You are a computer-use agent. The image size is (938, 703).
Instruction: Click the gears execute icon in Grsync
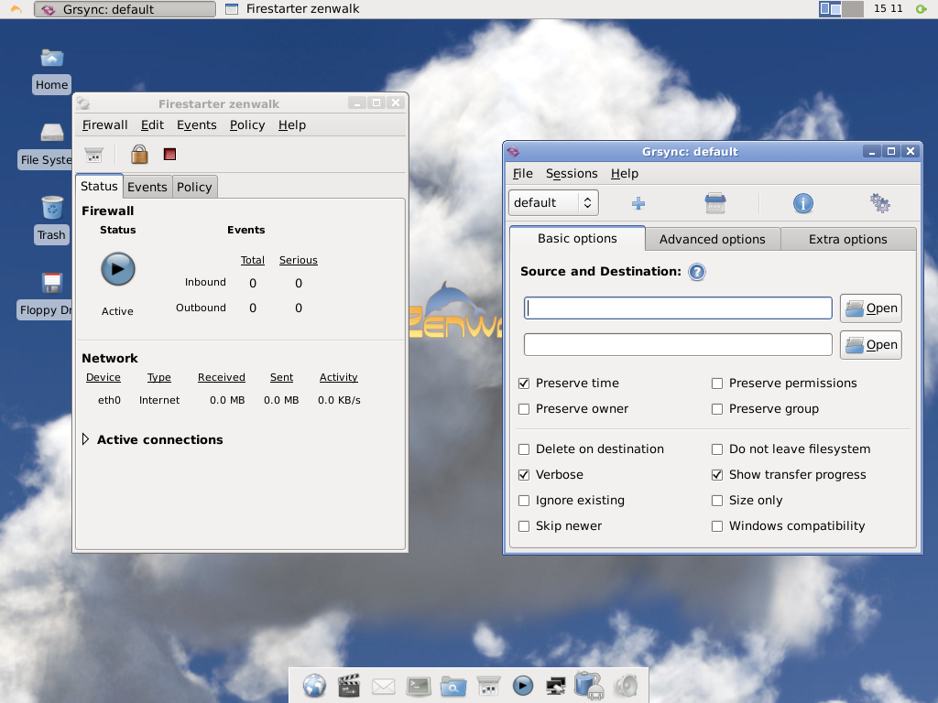(879, 203)
